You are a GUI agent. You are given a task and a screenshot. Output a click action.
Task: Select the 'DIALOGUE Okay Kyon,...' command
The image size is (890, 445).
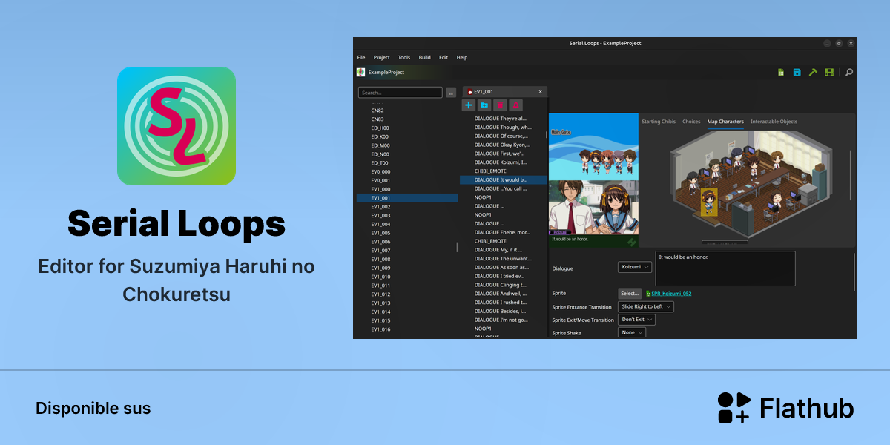click(x=504, y=145)
